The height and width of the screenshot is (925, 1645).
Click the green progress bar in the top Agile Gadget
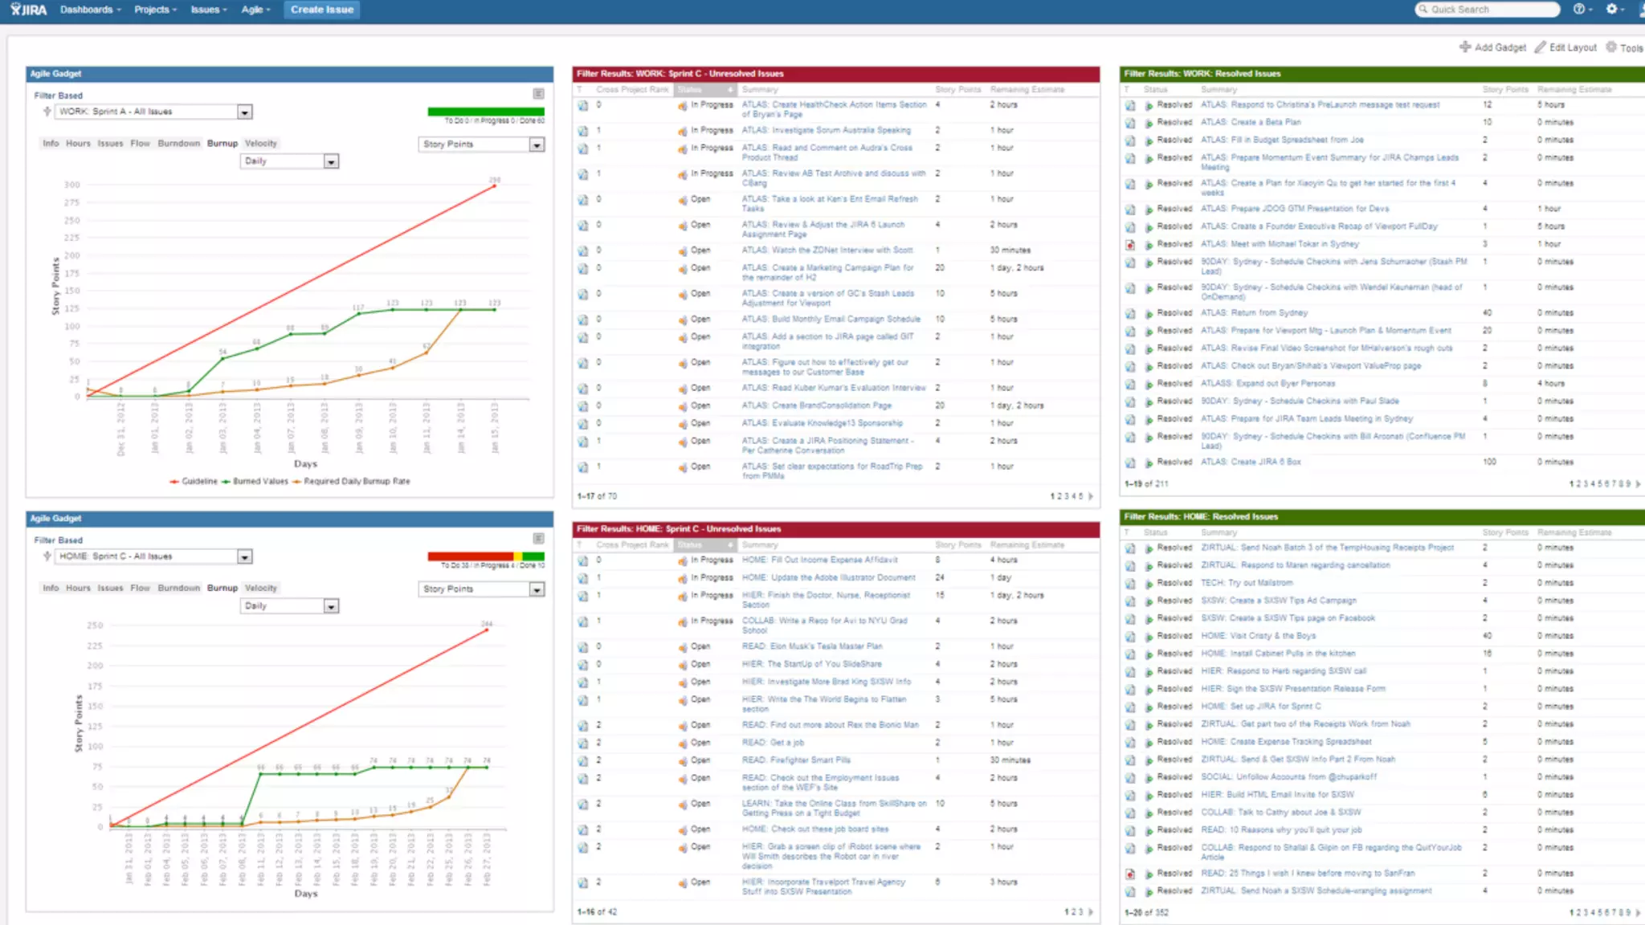click(486, 112)
